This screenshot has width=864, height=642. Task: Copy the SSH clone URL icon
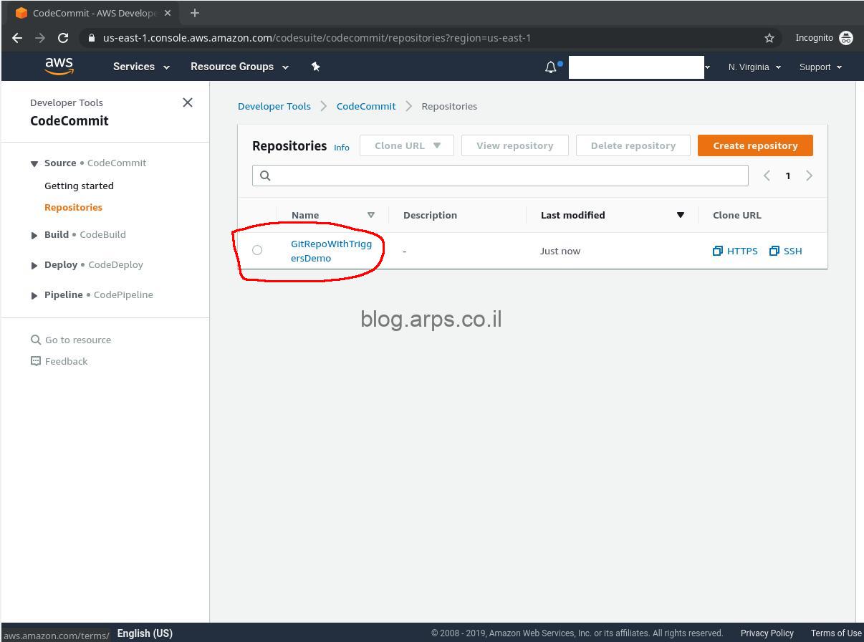click(774, 251)
